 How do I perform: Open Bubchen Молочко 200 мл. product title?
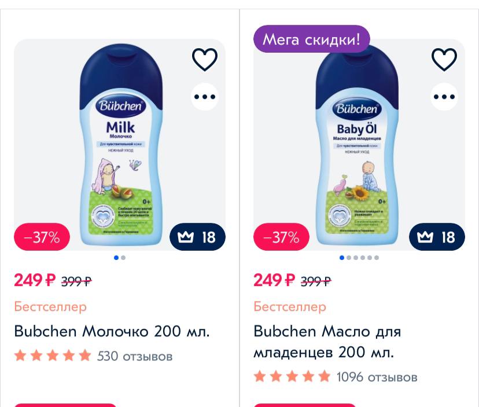click(x=112, y=331)
